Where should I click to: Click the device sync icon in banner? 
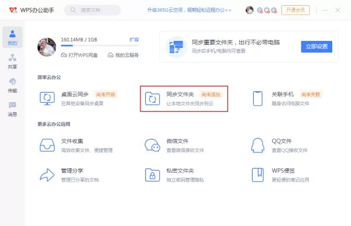coord(176,47)
